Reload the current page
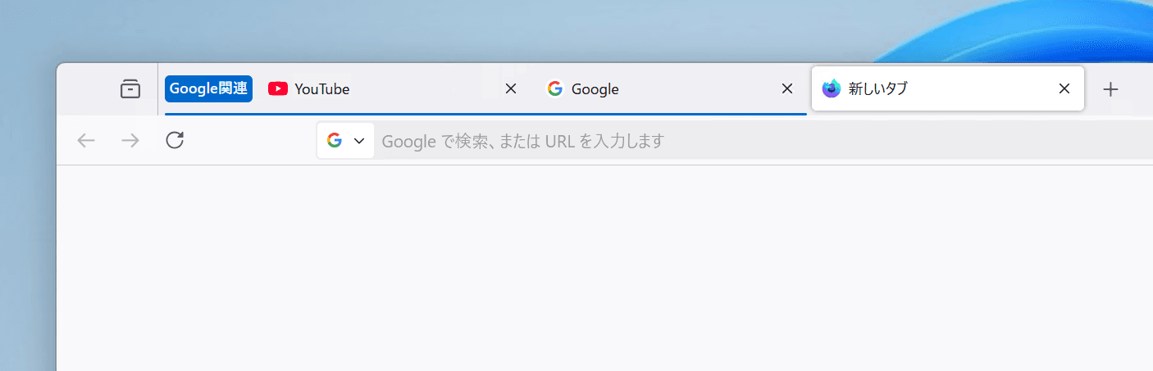The image size is (1153, 371). [x=175, y=141]
